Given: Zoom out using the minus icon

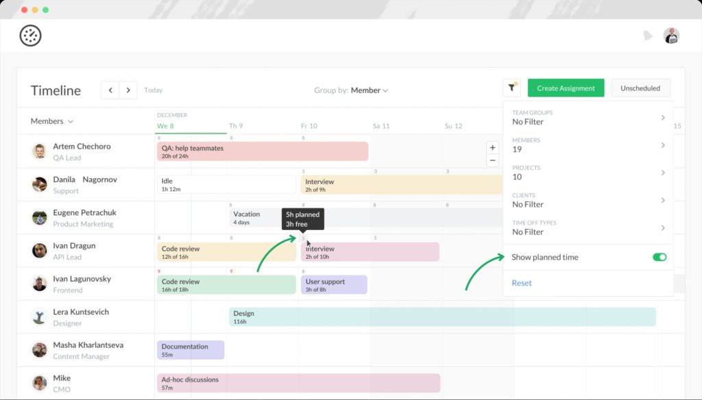Looking at the screenshot, I should click(x=493, y=162).
